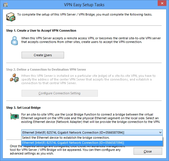Click the Step 3 Set Local Bridge heading
This screenshot has height=161, width=169.
23,108
